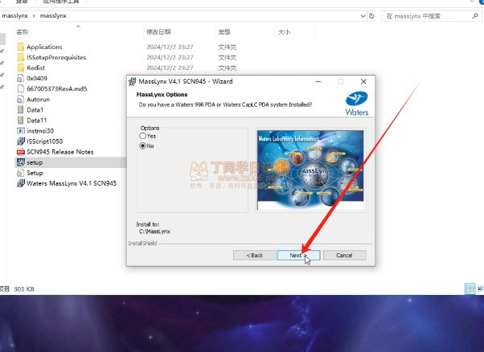The image size is (484, 352).
Task: Sort files by the 名称 column header
Action: (x=23, y=31)
